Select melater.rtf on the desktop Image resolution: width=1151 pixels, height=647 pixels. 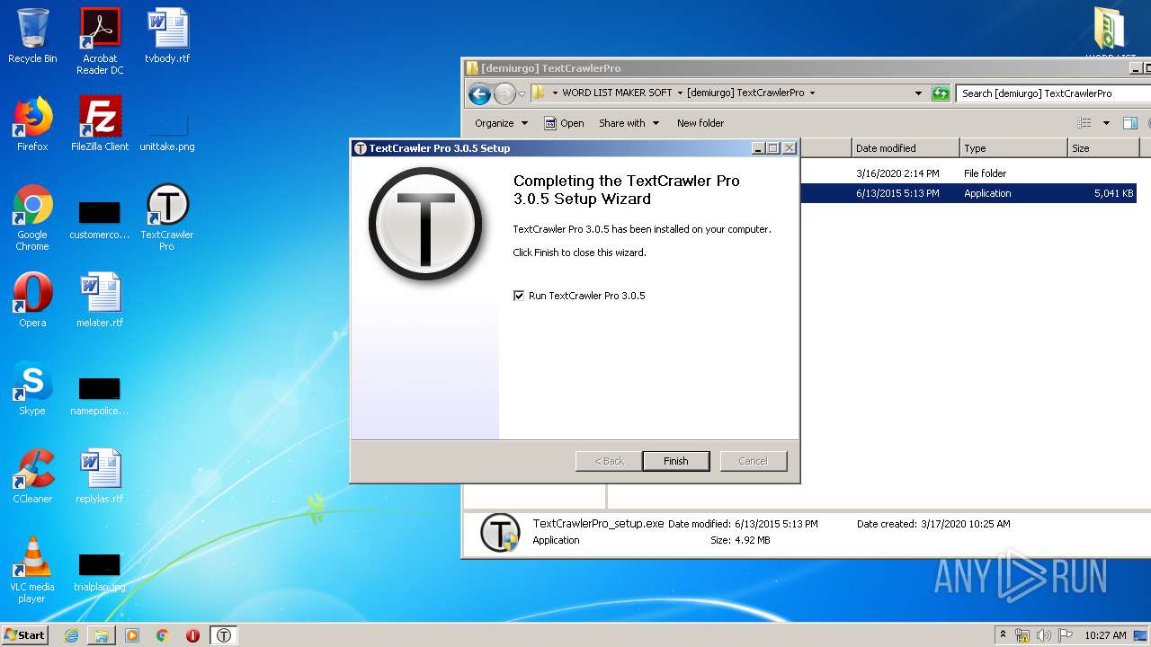(100, 300)
